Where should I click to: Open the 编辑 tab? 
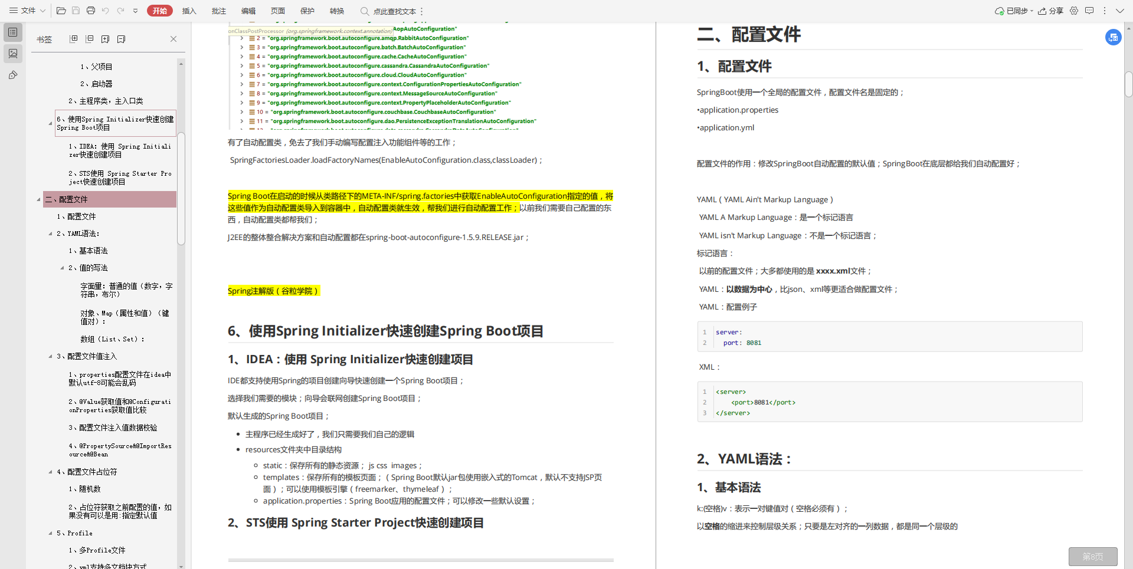pyautogui.click(x=248, y=11)
